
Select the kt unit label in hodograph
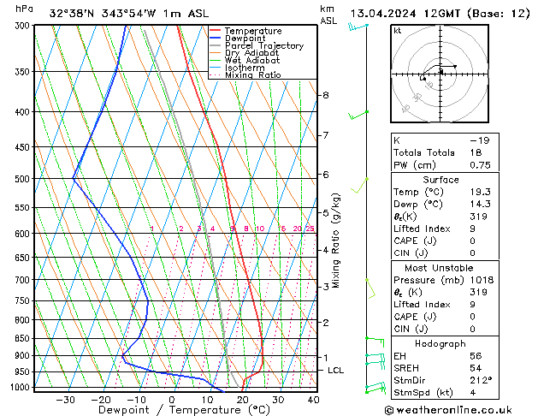tap(398, 31)
